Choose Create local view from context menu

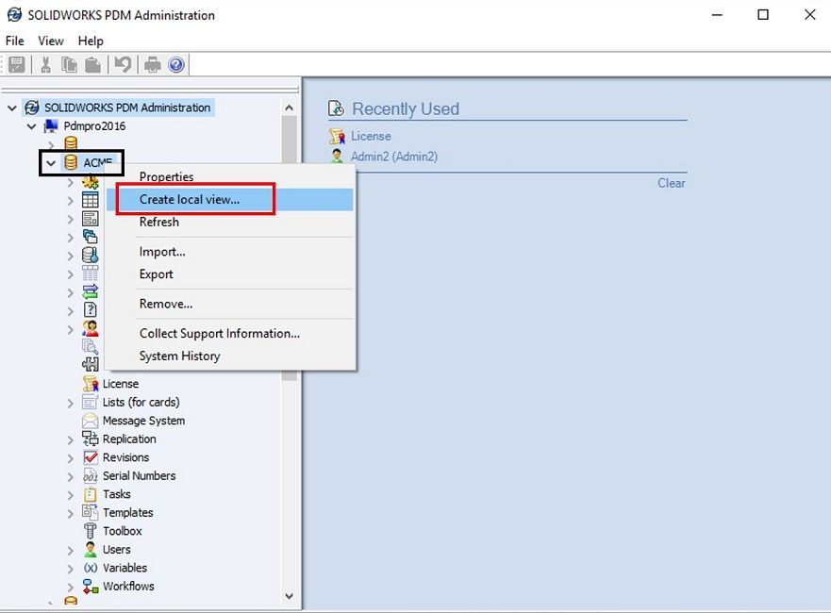pos(190,199)
